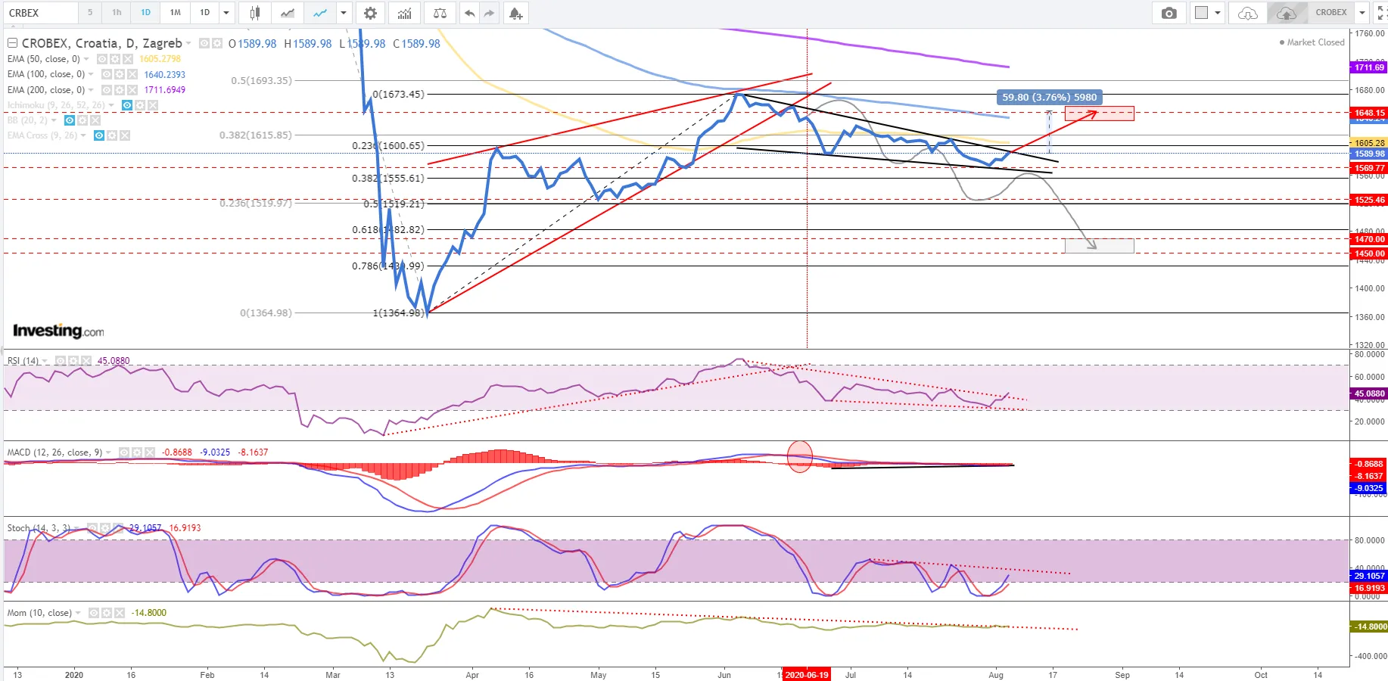Click the compare symbols scales icon
Screen dimensions: 1388x681
pos(440,13)
